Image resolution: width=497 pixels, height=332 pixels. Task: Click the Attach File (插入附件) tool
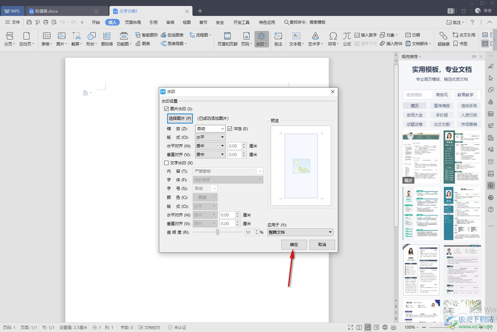point(391,43)
